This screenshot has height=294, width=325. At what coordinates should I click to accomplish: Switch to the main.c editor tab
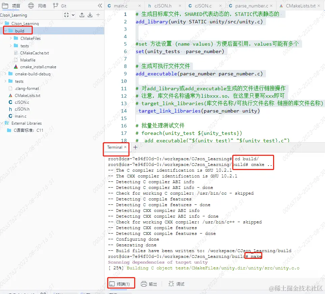coord(121,6)
